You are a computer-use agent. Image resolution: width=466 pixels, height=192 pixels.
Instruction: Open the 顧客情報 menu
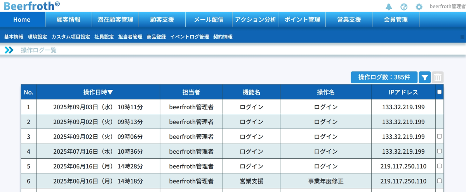click(68, 20)
